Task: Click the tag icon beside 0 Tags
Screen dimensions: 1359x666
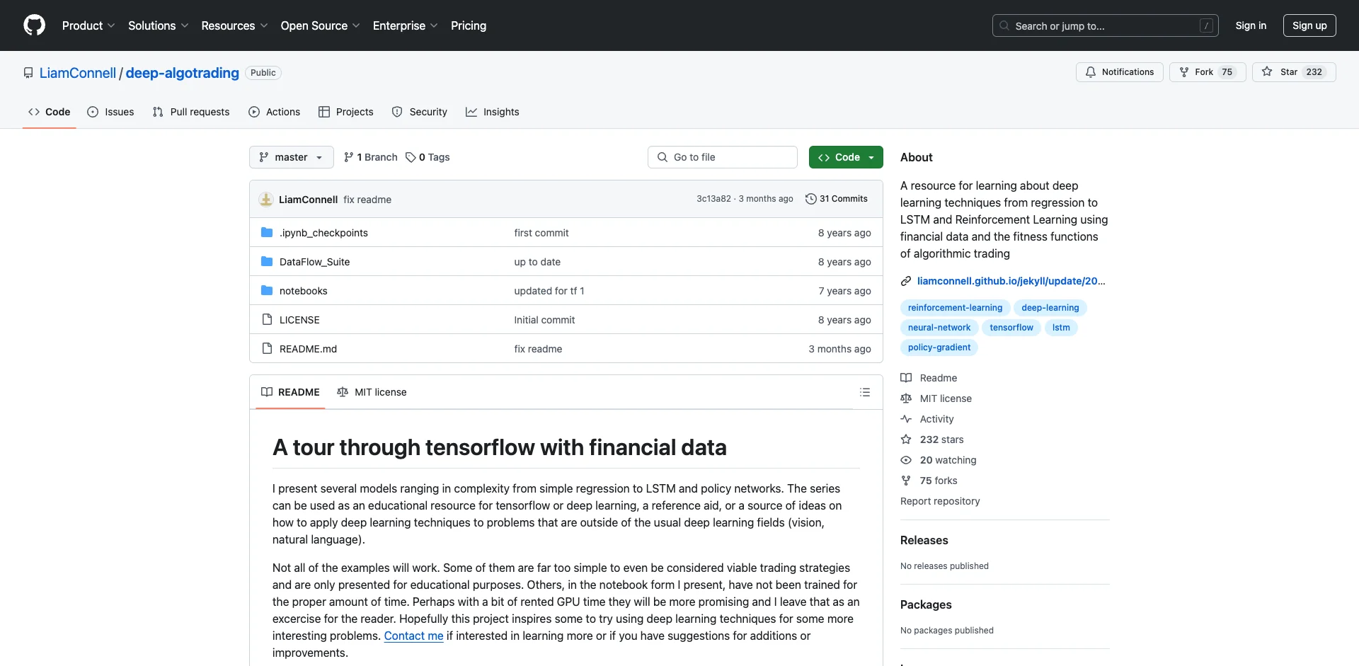Action: coord(411,157)
